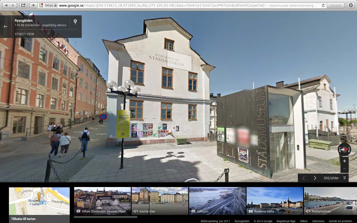This screenshot has height=223, width=357.
Task: Toggle Safari Reader with Läsare button
Action: tap(335, 5)
